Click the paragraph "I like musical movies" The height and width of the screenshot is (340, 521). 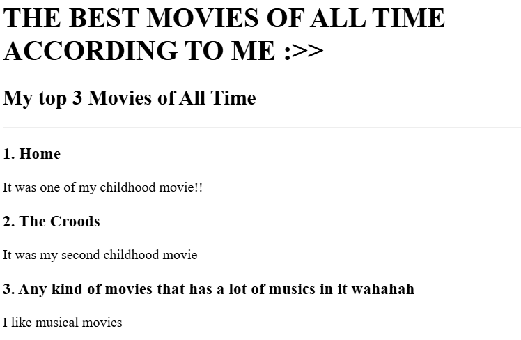(x=63, y=323)
